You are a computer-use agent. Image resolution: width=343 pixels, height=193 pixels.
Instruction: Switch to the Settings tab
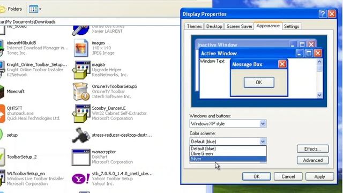(x=292, y=26)
